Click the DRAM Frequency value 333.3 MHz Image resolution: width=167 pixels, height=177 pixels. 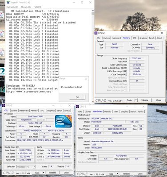click(x=137, y=58)
